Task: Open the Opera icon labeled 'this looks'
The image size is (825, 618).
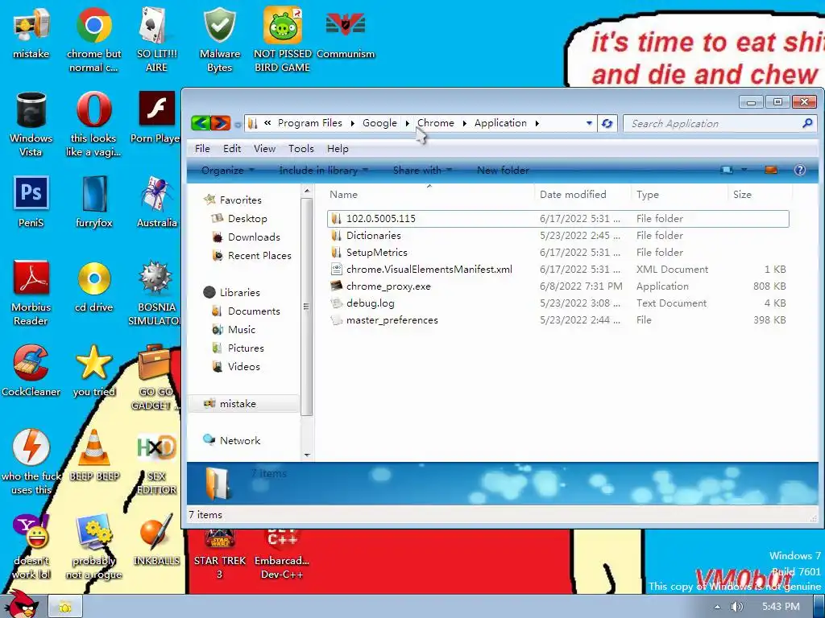Action: (x=93, y=124)
